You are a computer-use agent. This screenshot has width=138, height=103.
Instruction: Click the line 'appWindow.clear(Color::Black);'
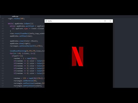coord(24,41)
